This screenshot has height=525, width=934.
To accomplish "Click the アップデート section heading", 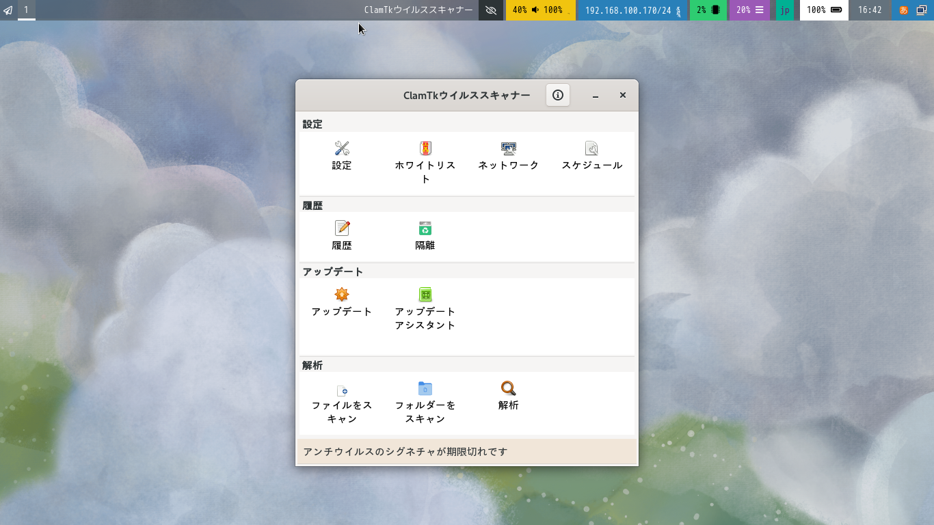I will pos(333,271).
